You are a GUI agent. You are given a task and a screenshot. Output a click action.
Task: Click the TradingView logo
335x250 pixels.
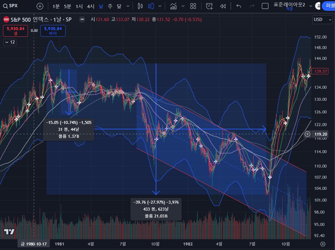[x=9, y=231]
